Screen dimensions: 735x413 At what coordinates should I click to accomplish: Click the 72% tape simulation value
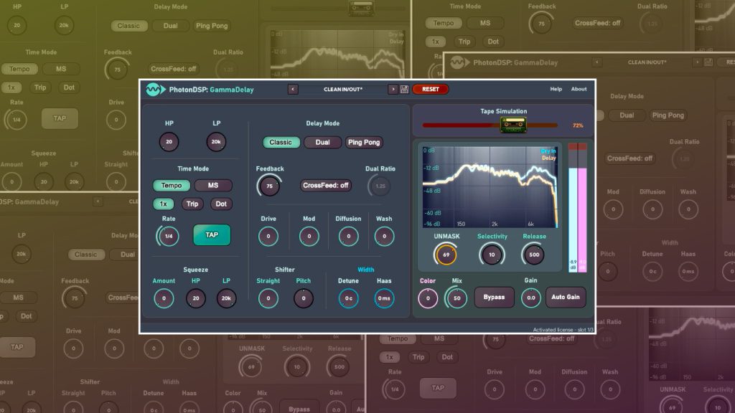[578, 125]
